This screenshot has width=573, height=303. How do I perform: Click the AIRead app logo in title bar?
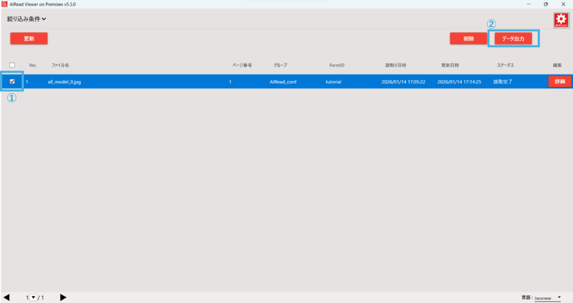click(x=4, y=4)
